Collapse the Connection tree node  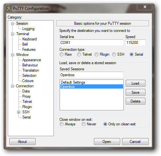point(13,86)
